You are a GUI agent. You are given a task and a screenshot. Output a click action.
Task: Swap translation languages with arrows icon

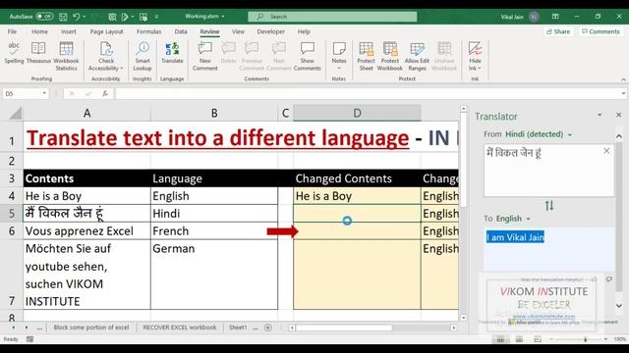click(549, 206)
